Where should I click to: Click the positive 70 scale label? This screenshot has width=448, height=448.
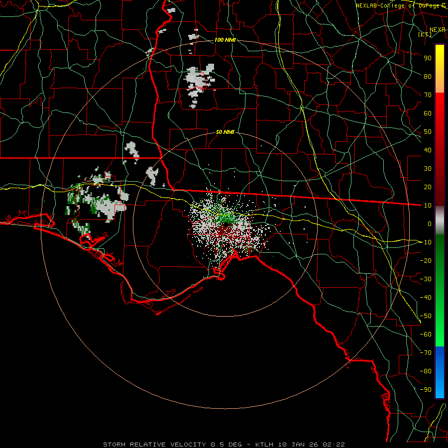coord(428,95)
